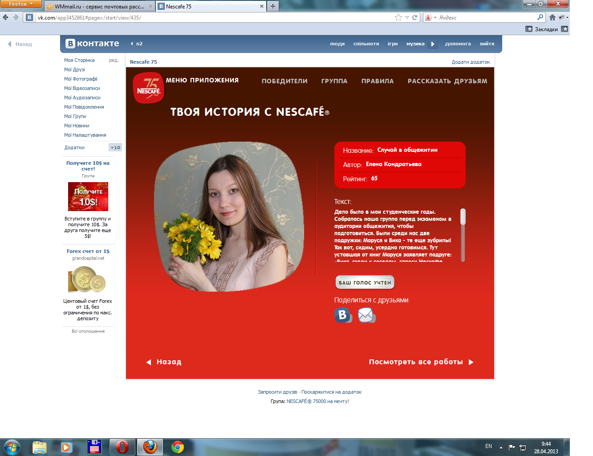Open ПРАВИЛА section
Viewport: 593px width, 456px height.
(378, 81)
